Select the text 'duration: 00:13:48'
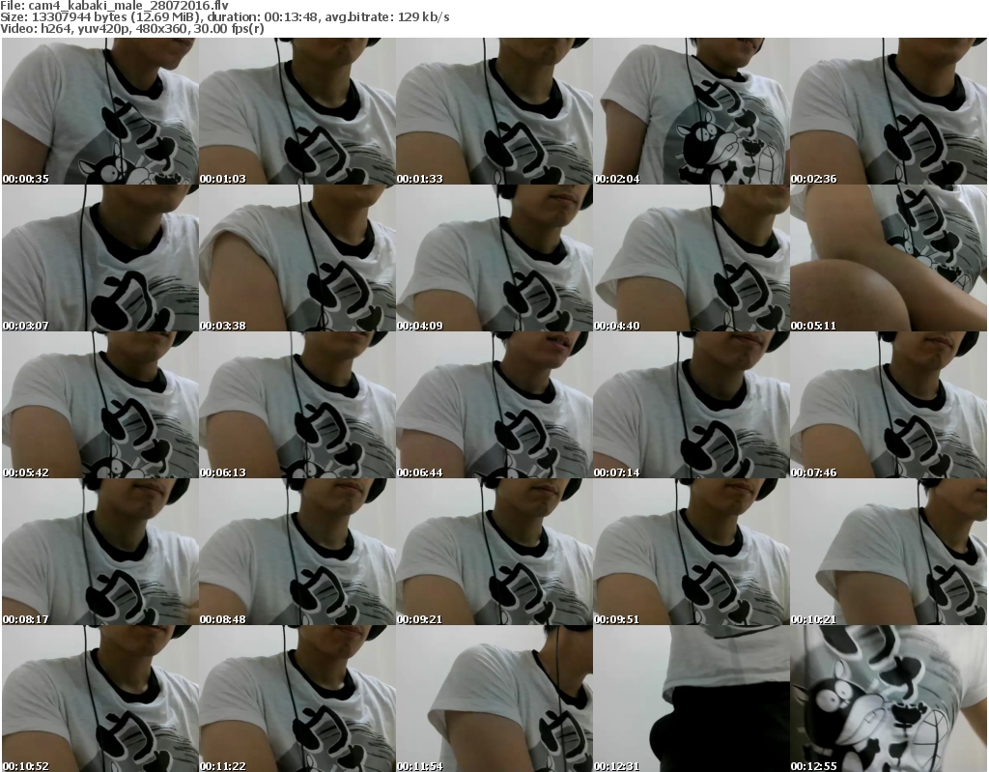The image size is (989, 772). coord(264,17)
